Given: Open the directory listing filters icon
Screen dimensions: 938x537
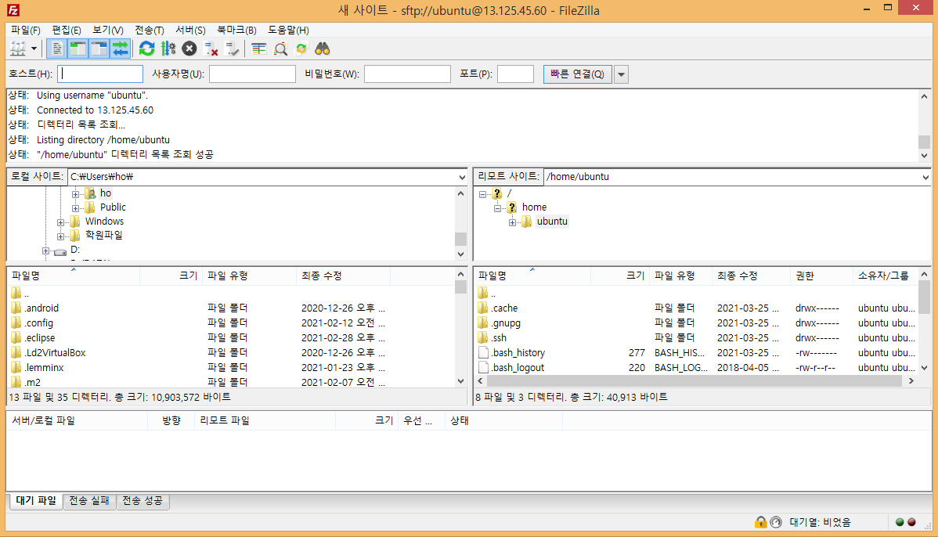Looking at the screenshot, I should [x=258, y=49].
